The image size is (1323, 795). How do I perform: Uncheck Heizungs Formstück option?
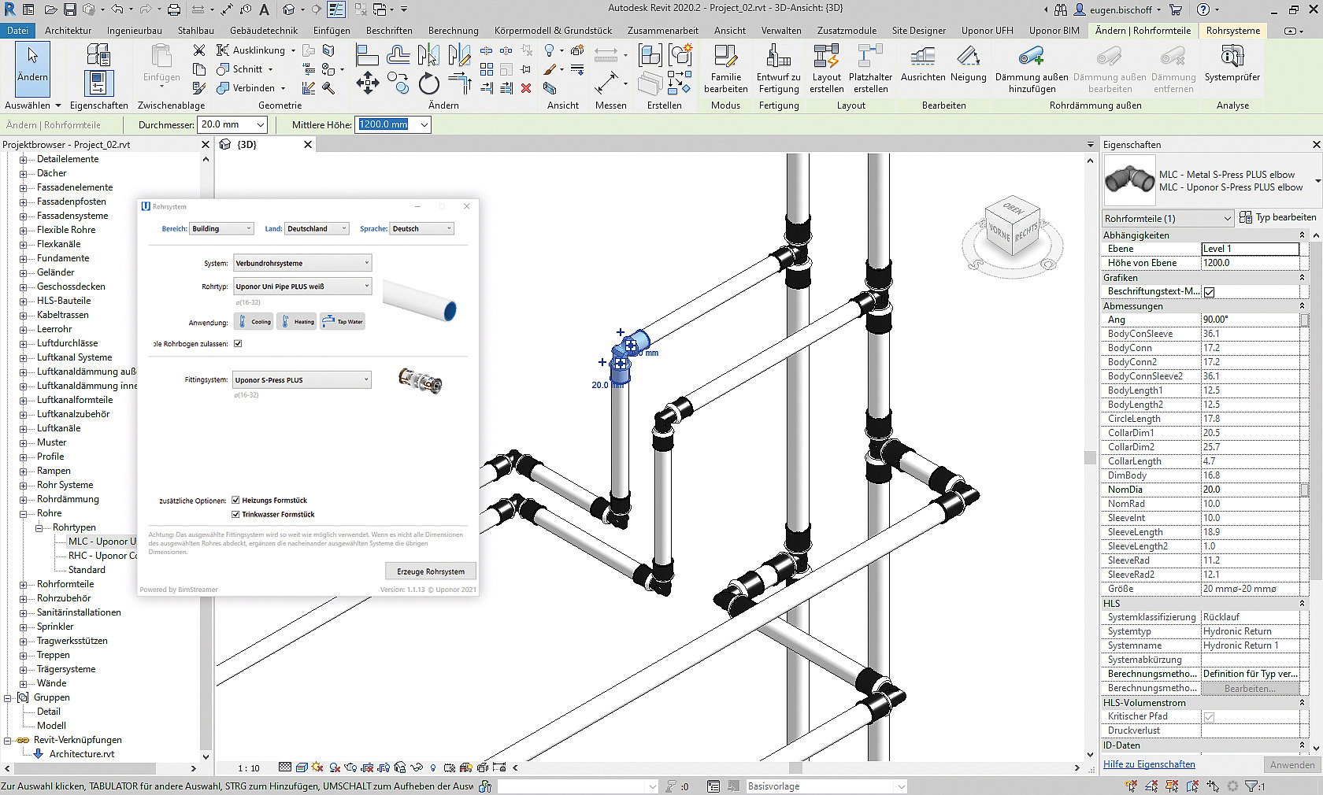[x=235, y=501]
